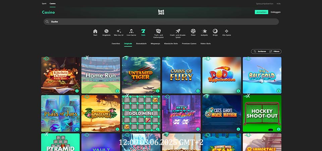Open the Live-Casino category icon
Screen dimensions: 322x151
(x=131, y=31)
